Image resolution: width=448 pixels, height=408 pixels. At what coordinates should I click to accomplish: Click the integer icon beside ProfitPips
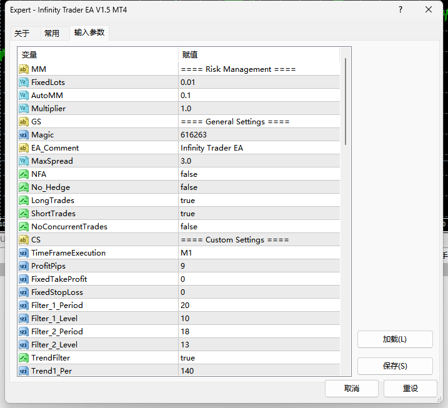pos(24,266)
